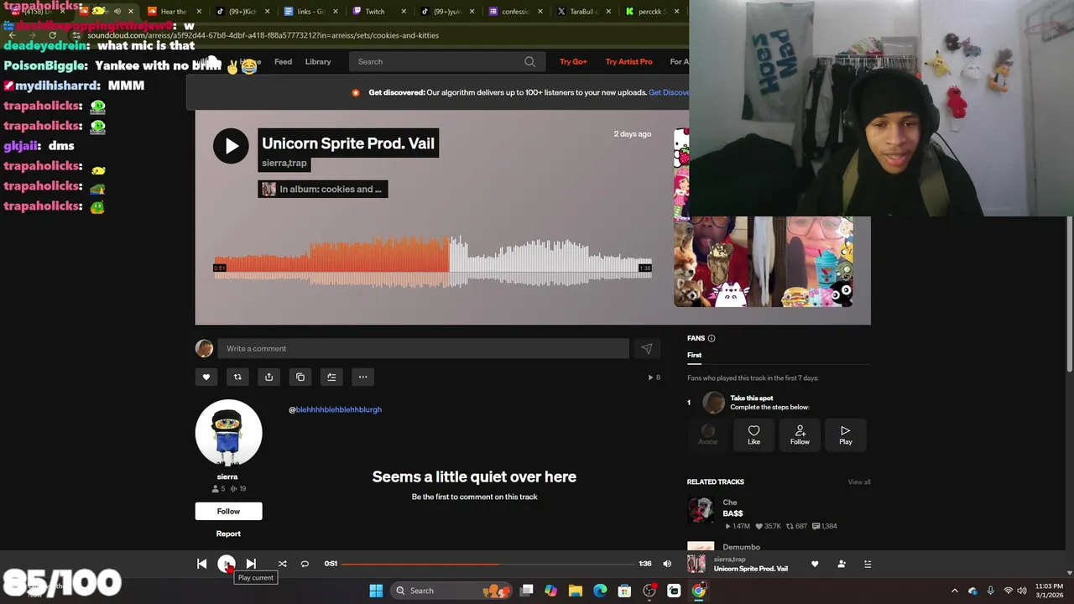Share the track
This screenshot has height=604, width=1074.
(x=268, y=377)
